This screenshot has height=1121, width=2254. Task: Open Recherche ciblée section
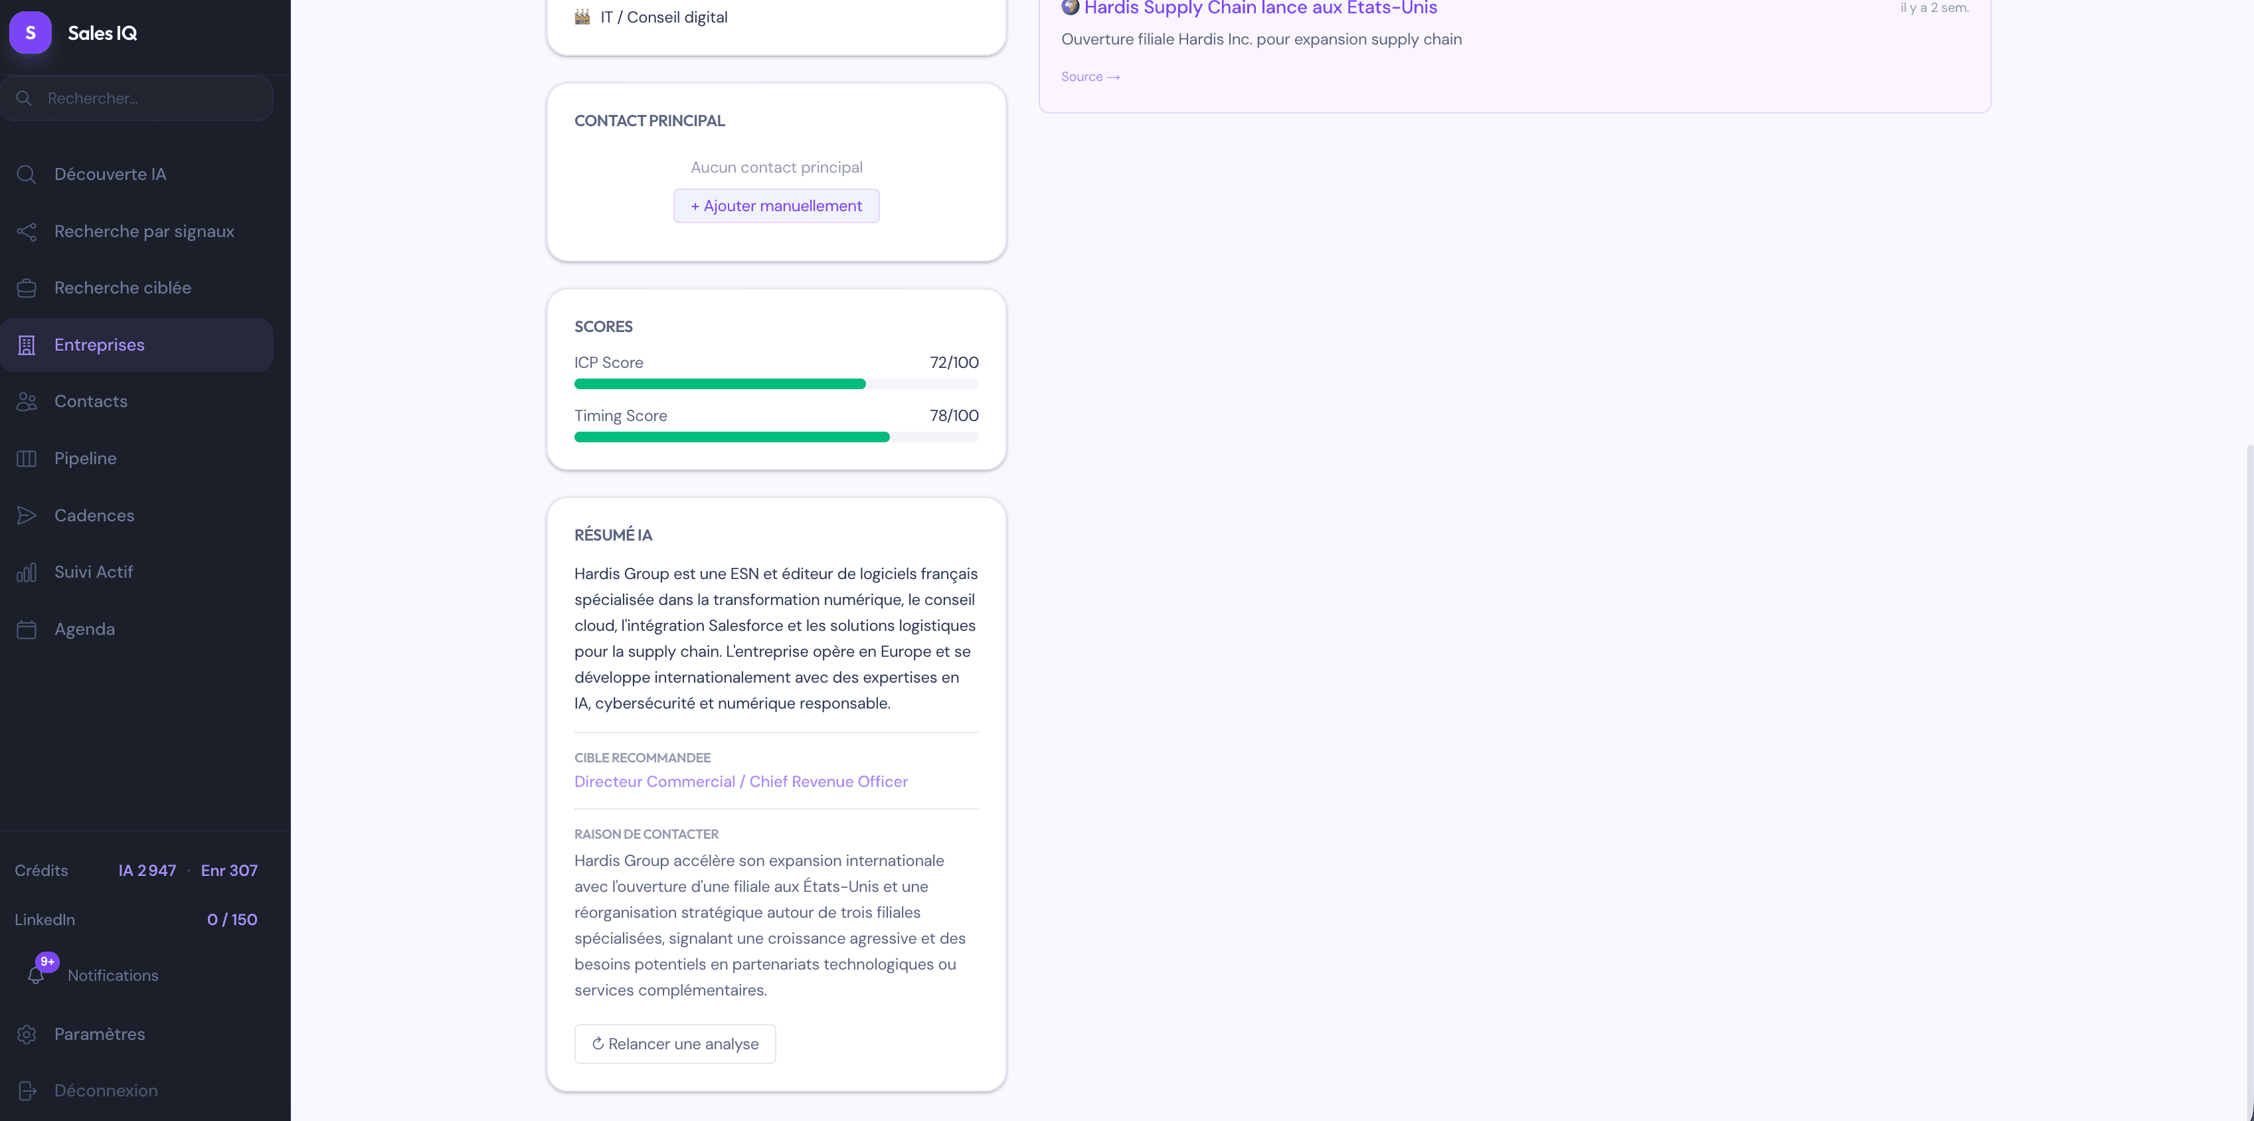point(137,288)
